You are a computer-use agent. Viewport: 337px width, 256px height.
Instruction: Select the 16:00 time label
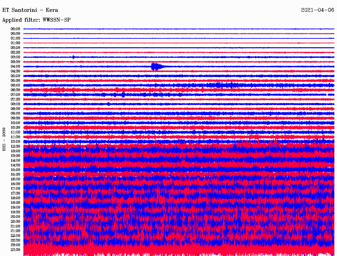pos(15,179)
